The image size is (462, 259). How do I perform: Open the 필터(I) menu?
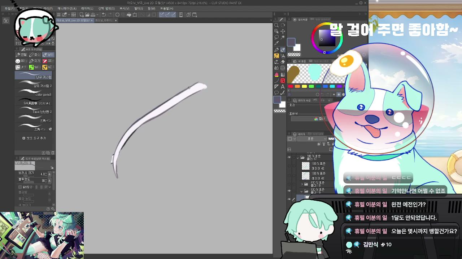point(139,8)
